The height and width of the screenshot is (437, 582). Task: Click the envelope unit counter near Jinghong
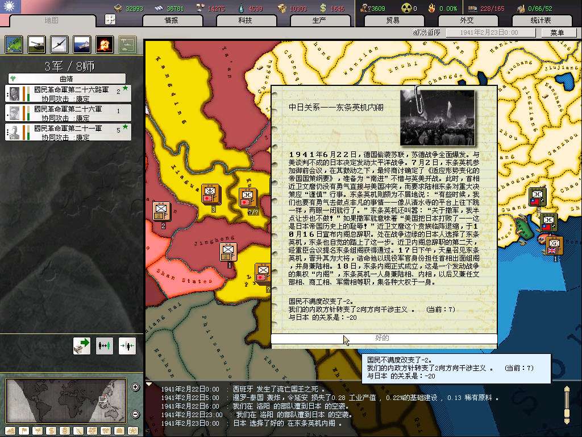point(228,252)
